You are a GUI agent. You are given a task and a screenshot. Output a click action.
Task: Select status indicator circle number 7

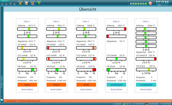point(146,4)
